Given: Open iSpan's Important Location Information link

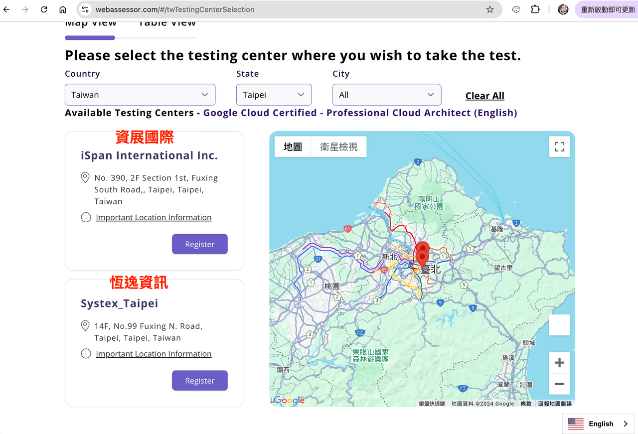Looking at the screenshot, I should pos(154,217).
